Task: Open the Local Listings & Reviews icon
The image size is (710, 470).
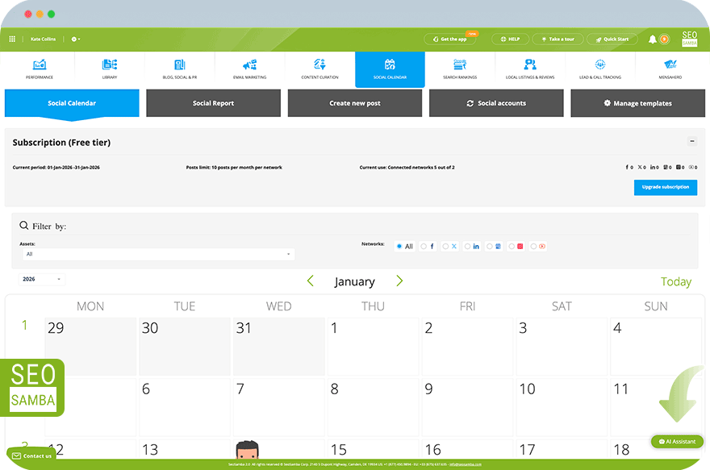Action: click(530, 65)
